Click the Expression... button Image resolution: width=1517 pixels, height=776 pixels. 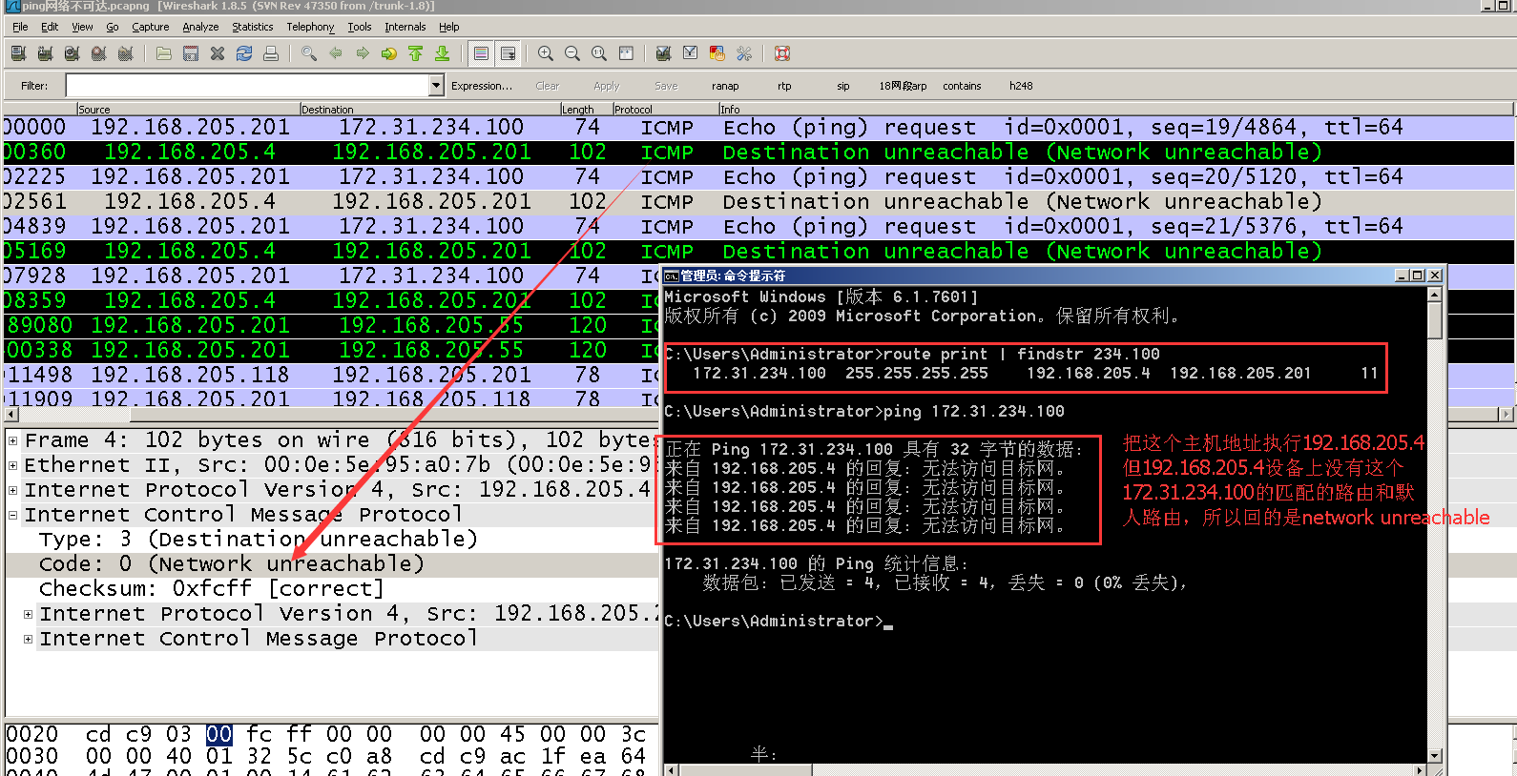coord(482,86)
